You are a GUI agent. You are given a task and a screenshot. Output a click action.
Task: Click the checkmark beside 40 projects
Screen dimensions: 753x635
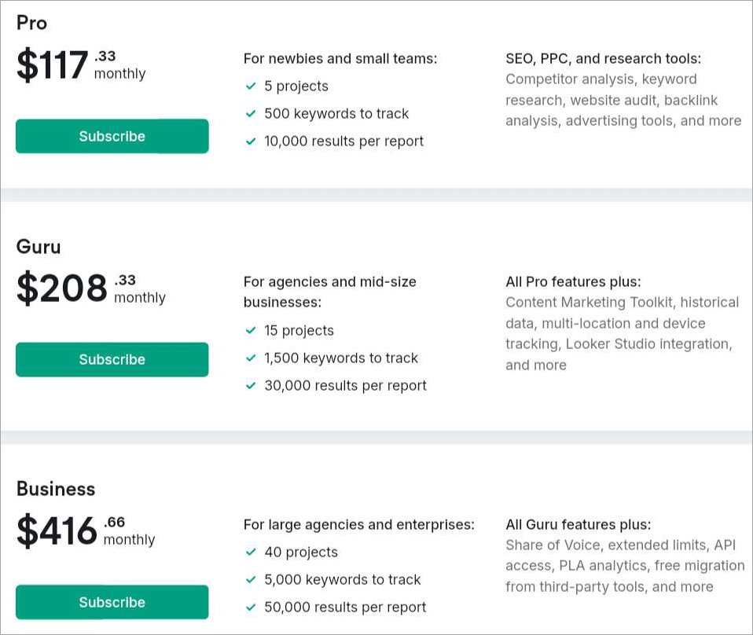point(251,552)
